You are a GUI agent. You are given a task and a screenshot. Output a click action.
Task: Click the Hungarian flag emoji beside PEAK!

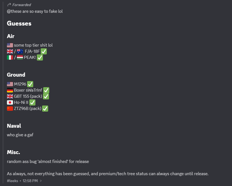[20, 57]
